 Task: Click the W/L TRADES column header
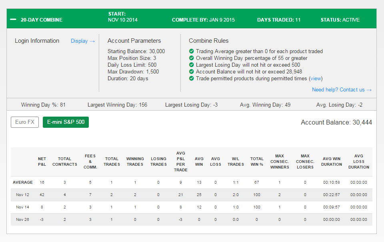[x=236, y=162]
